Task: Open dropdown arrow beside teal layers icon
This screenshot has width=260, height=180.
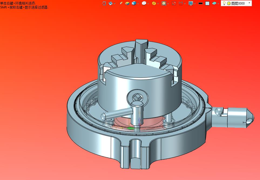Action: tap(218, 4)
